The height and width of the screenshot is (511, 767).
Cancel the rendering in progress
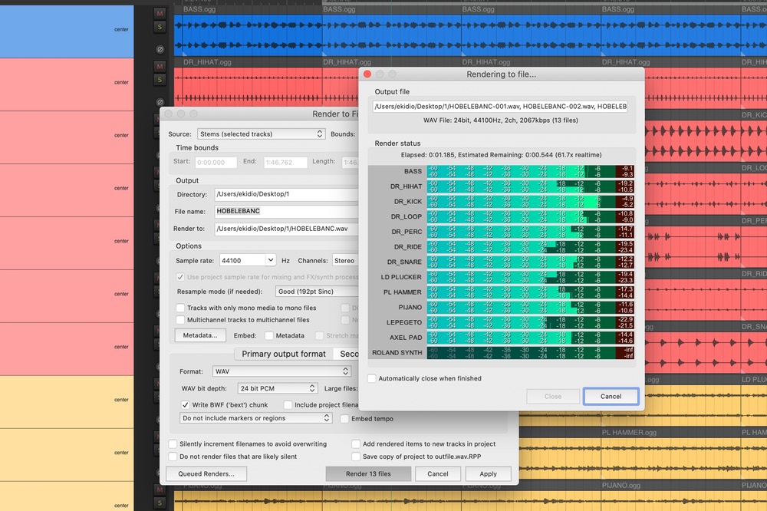611,397
